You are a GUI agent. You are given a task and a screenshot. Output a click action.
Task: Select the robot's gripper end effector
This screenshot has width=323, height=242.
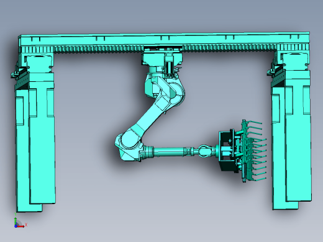coord(243,151)
